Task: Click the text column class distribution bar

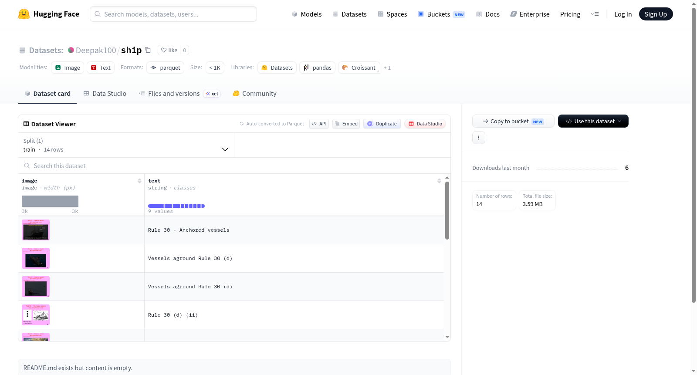Action: click(x=176, y=206)
